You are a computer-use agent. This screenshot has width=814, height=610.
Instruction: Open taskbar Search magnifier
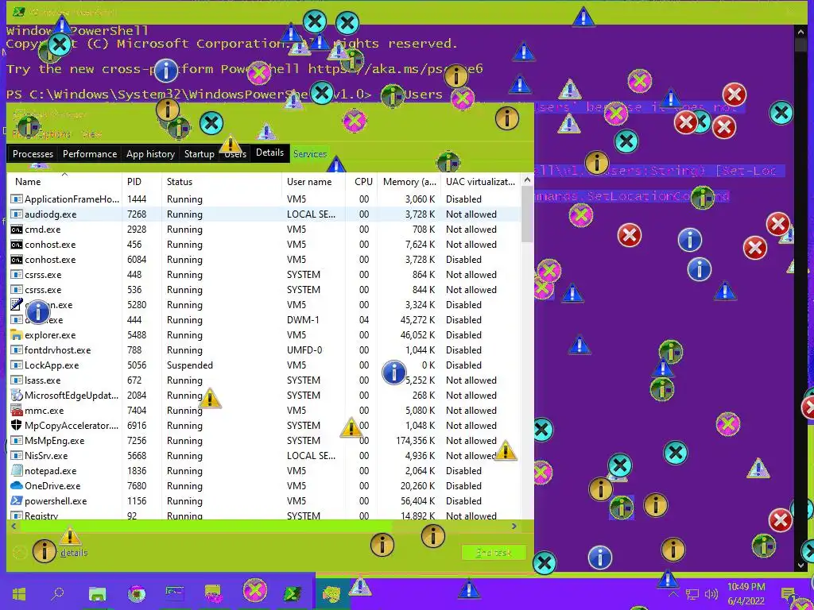coord(57,593)
